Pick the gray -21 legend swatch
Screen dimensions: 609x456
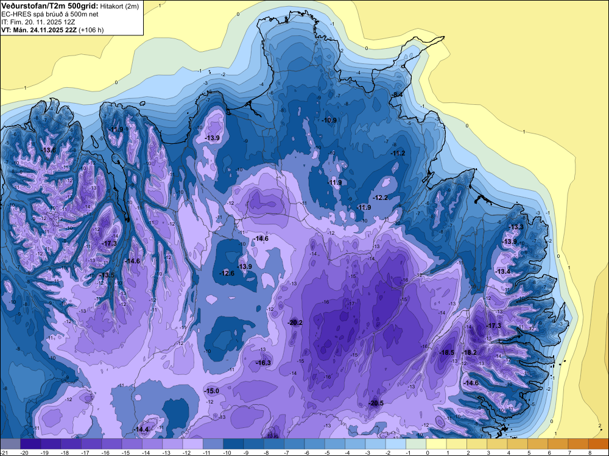[x=10, y=444]
